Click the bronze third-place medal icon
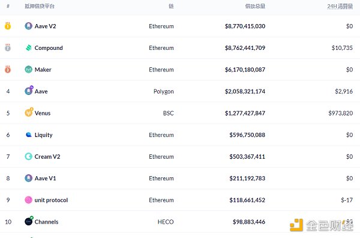Image resolution: width=360 pixels, height=238 pixels. (x=8, y=69)
